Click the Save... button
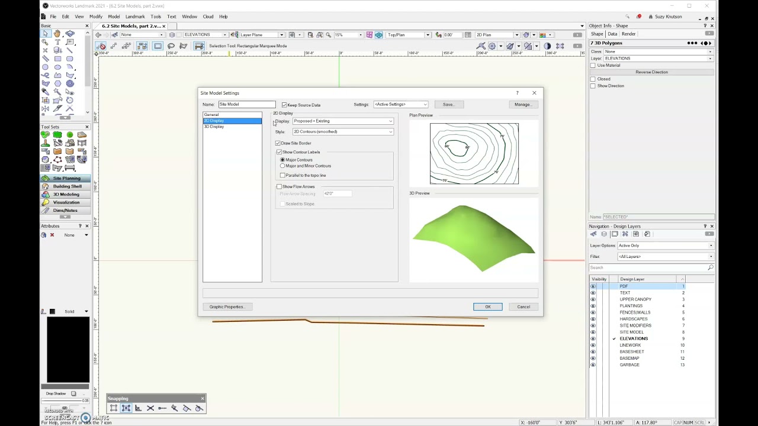The height and width of the screenshot is (426, 758). point(448,105)
